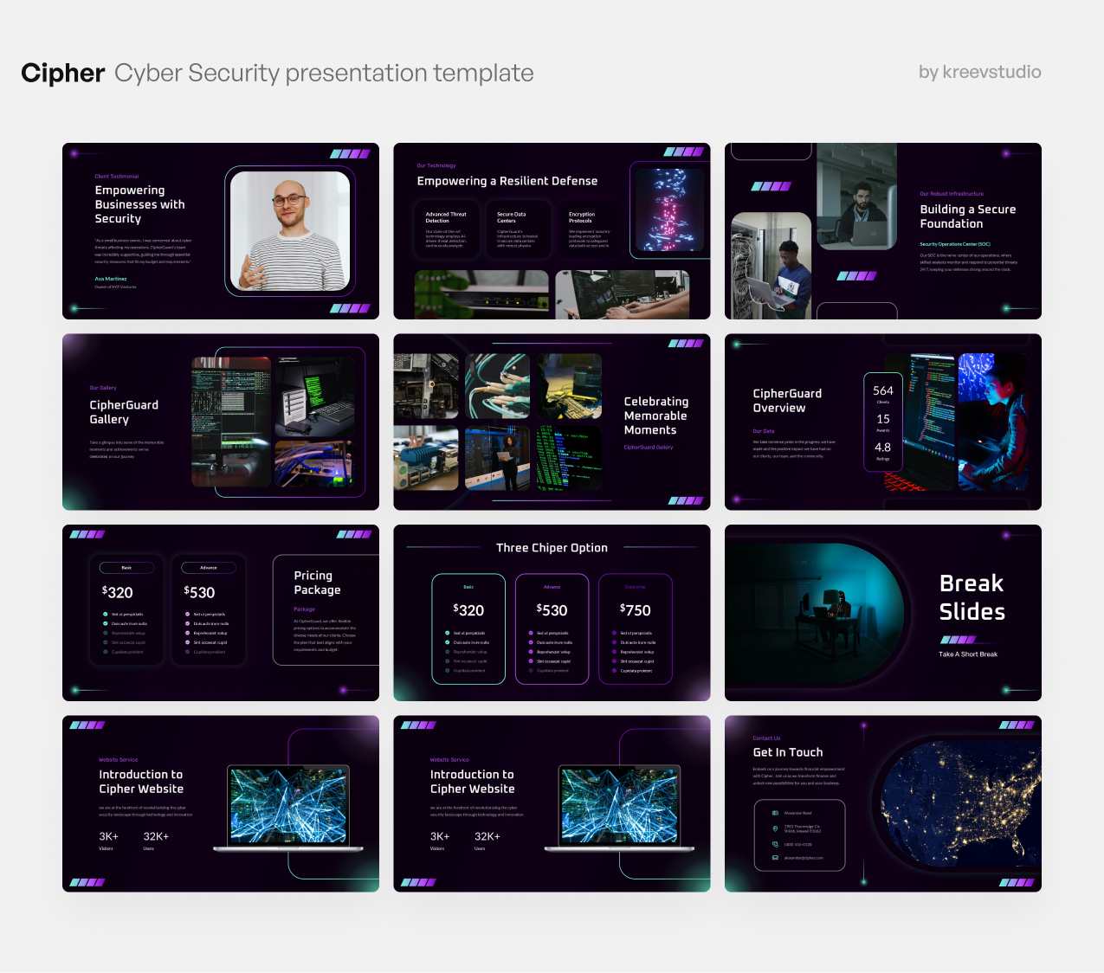Click the gradient stripe logo on the Break Slides corner
Screen dimensions: 1104x973
(959, 639)
